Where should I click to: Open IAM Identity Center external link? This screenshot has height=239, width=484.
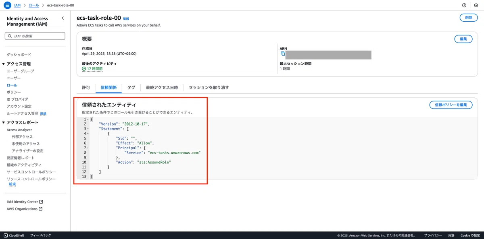[25, 202]
